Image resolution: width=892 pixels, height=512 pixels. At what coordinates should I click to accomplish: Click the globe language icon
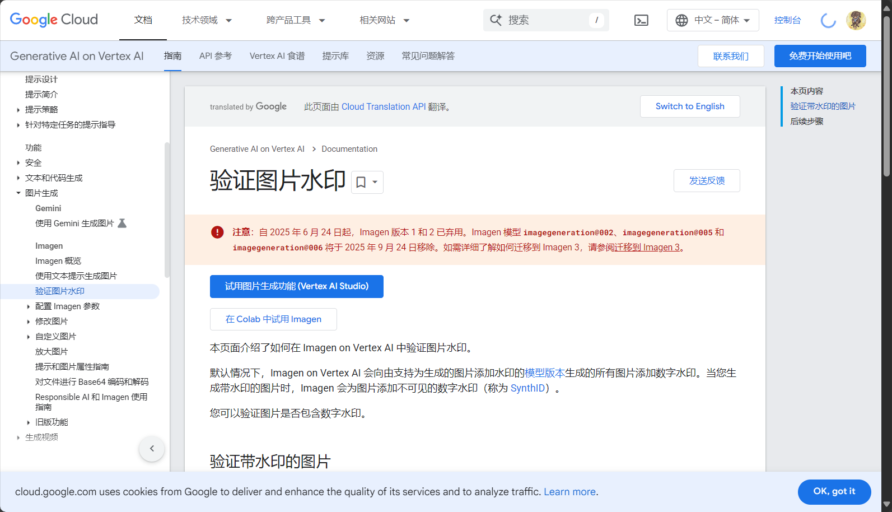tap(681, 20)
